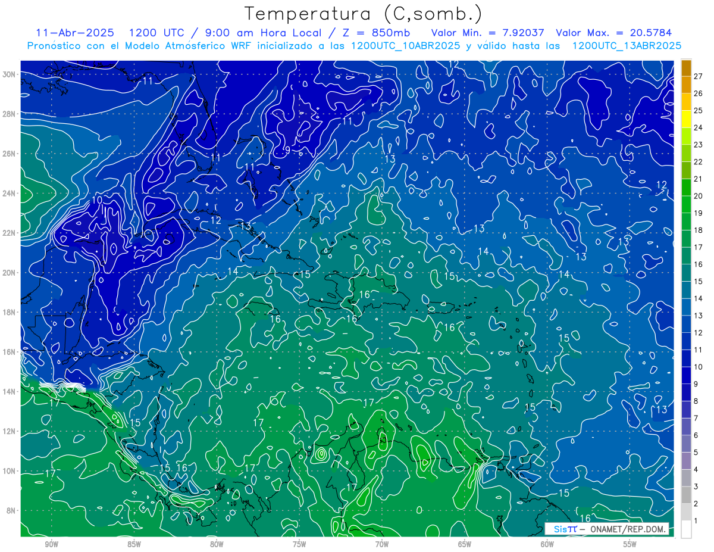Click the color-bar label 8

pos(696,401)
